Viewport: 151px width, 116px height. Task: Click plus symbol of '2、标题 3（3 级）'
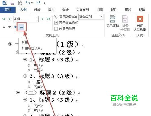pos(25,76)
